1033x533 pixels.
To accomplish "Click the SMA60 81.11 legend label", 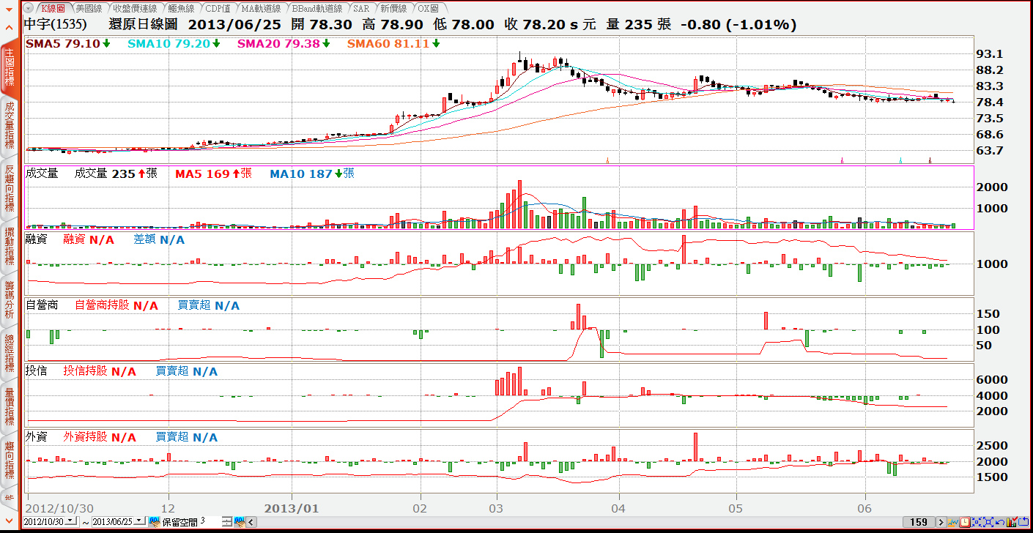I will 394,43.
